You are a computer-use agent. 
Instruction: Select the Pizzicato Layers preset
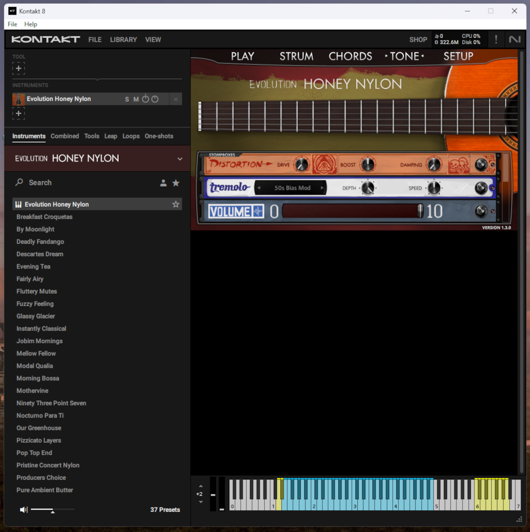pos(38,440)
